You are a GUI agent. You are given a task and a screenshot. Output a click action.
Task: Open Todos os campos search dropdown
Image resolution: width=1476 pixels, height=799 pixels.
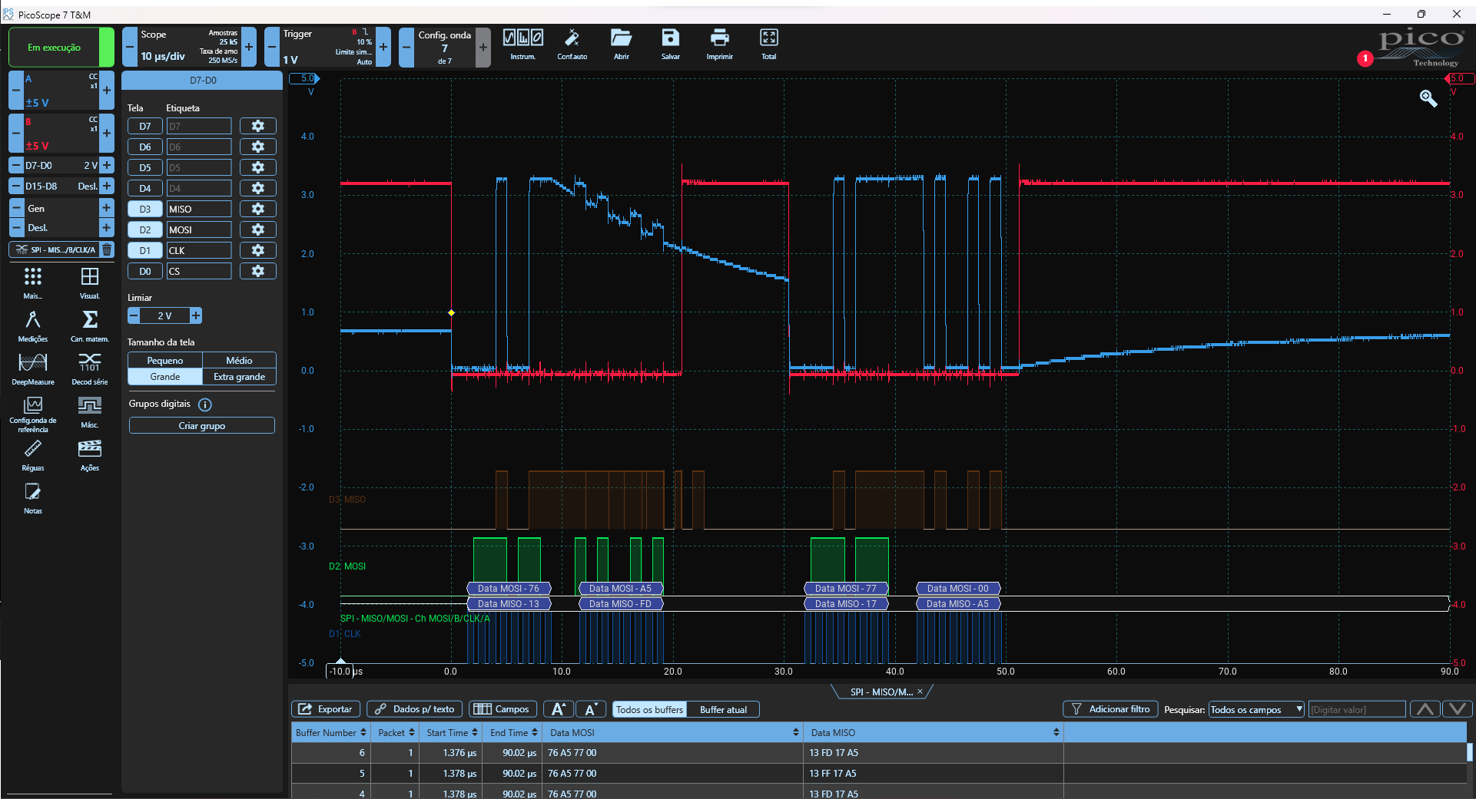1256,709
